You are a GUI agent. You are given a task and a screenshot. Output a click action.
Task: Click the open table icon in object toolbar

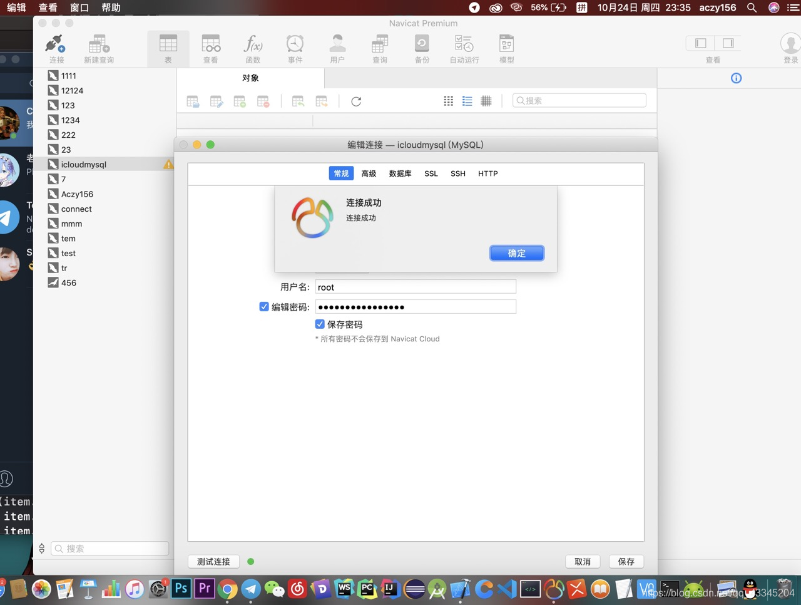pyautogui.click(x=193, y=101)
